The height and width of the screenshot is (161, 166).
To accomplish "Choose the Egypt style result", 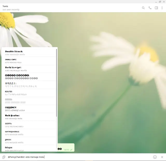I will coord(29,125).
